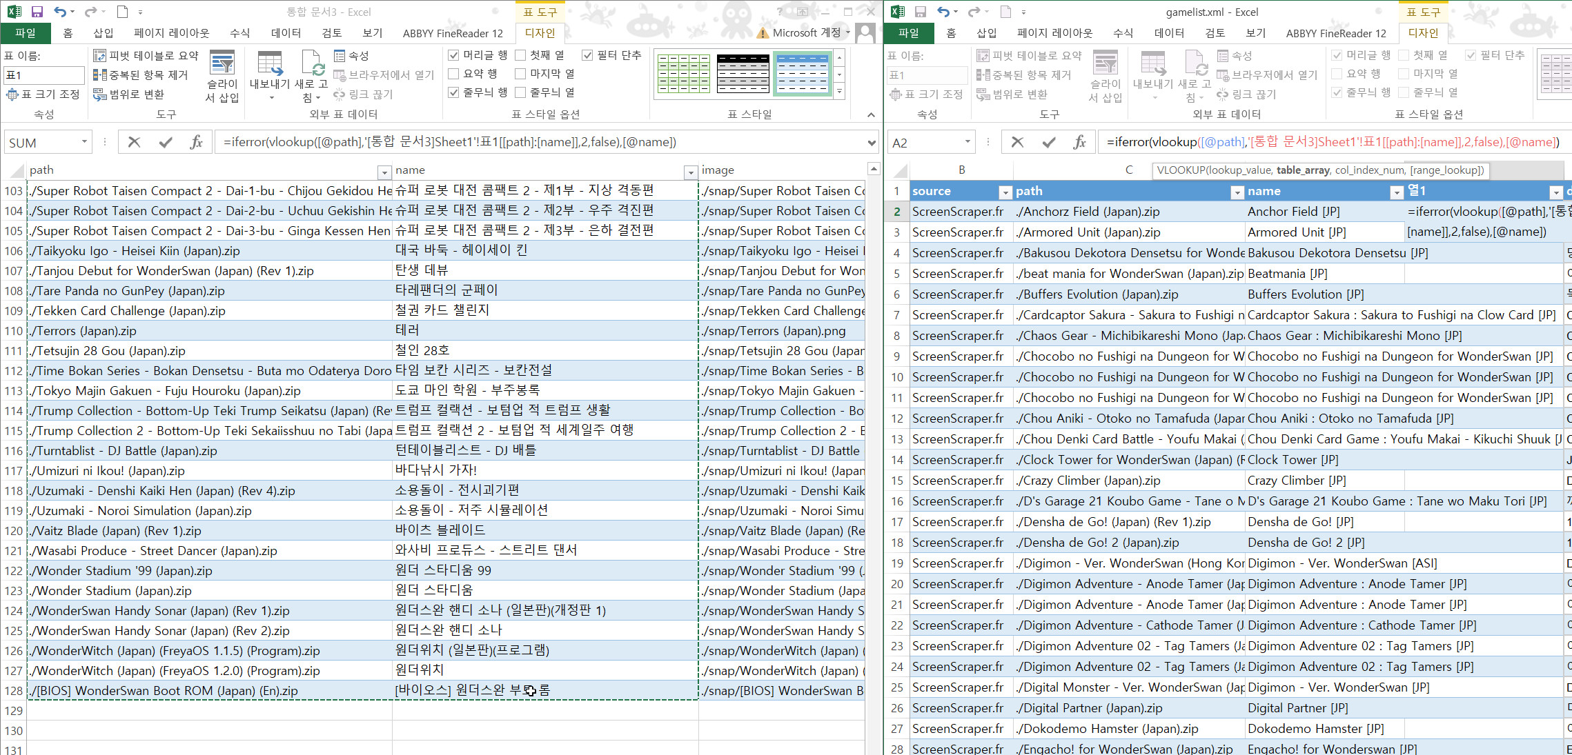Toggle Last Column checkbox in left window
The image size is (1572, 755).
tap(544, 74)
